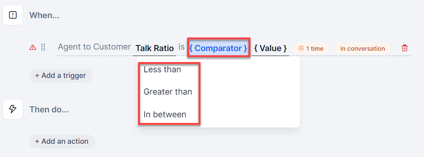Open the { Comparator } dropdown

click(218, 48)
